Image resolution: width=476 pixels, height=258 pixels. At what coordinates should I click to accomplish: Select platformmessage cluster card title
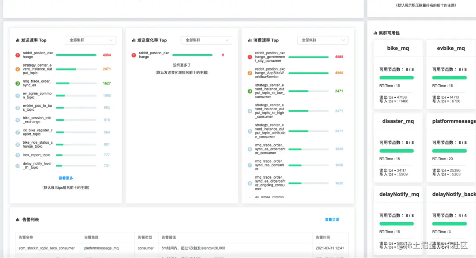pos(454,121)
